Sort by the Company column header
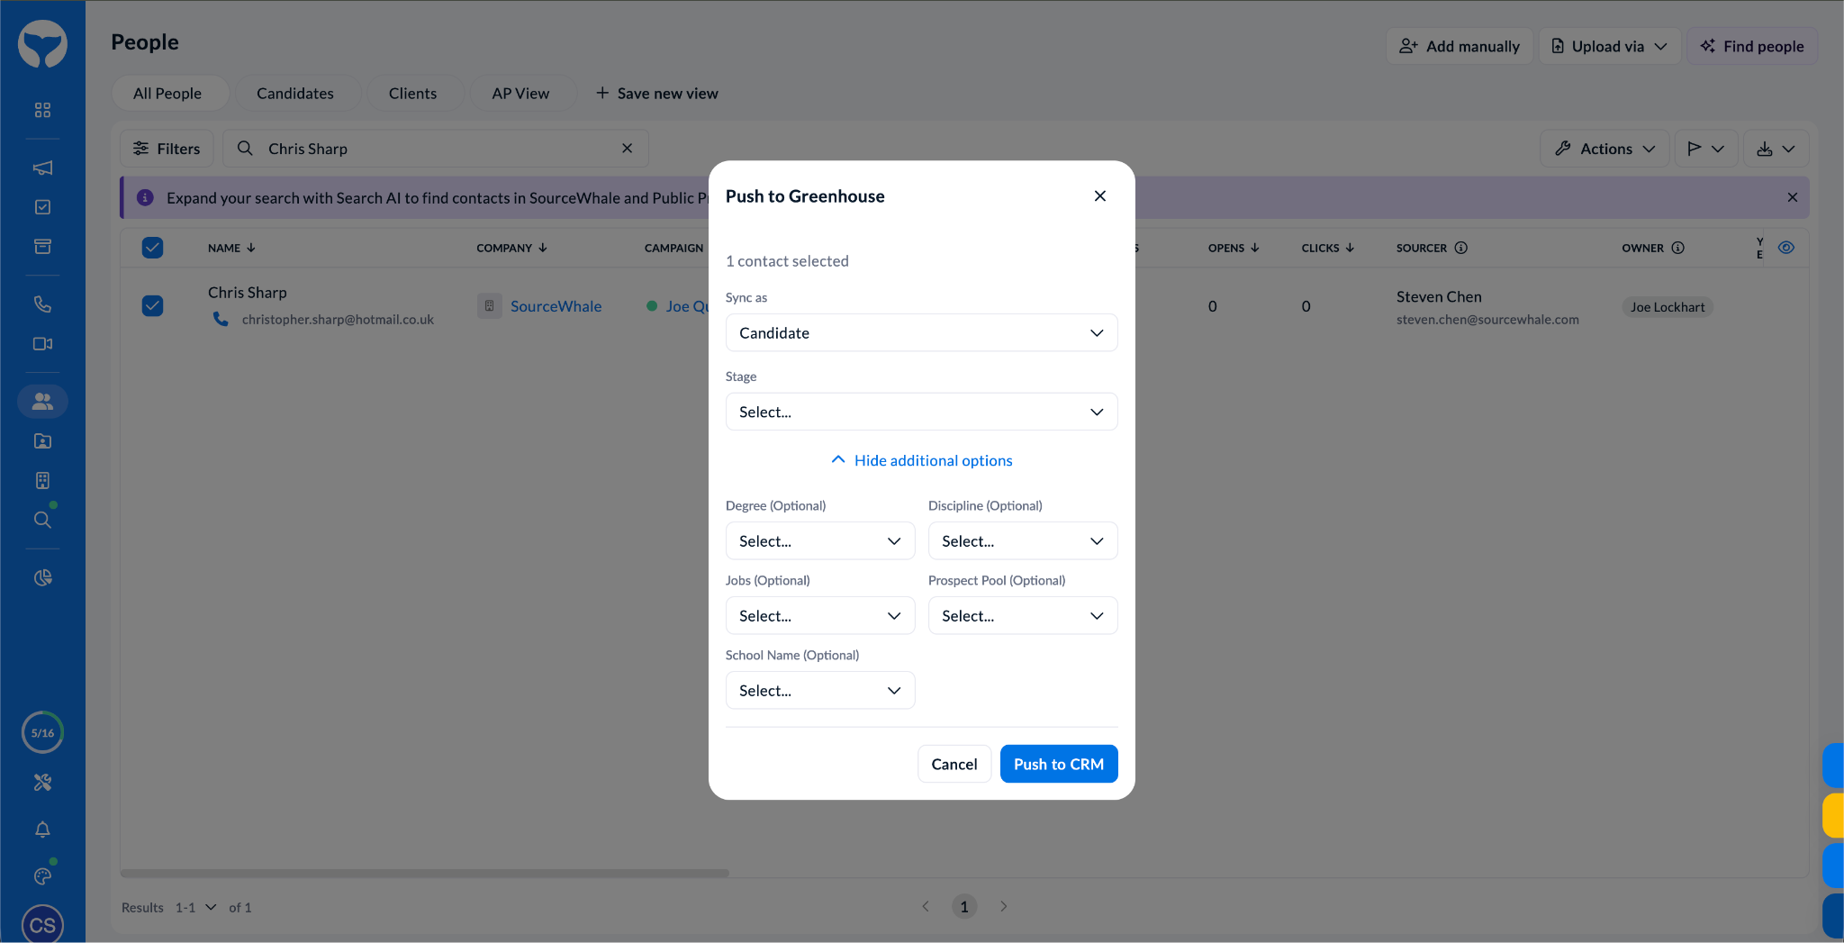Image resolution: width=1844 pixels, height=943 pixels. [x=512, y=248]
